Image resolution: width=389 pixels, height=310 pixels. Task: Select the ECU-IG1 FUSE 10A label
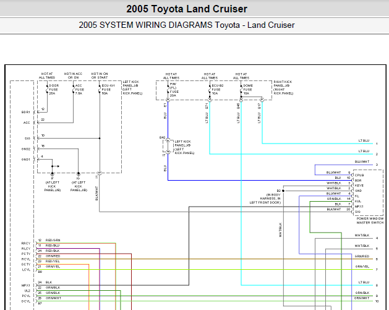coord(108,90)
